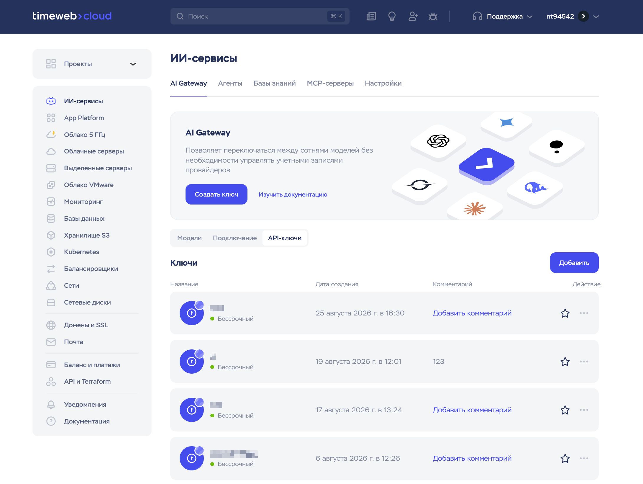Click the date 19 августа 2026 г. в 12:01
The height and width of the screenshot is (484, 643).
tap(358, 362)
